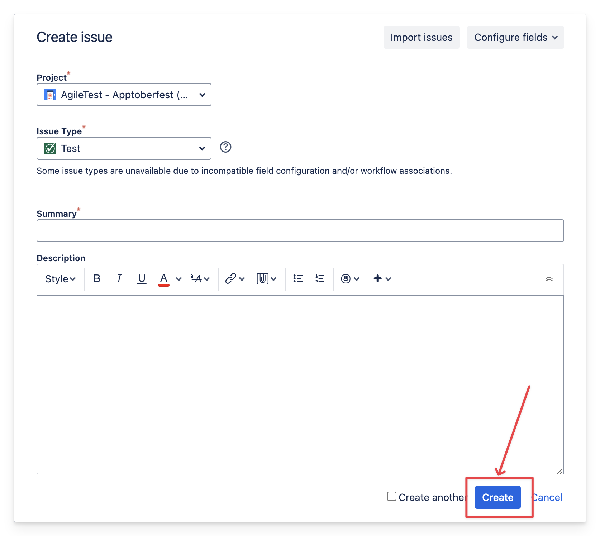Open Issue Type help question mark
The width and height of the screenshot is (600, 536).
tap(225, 147)
